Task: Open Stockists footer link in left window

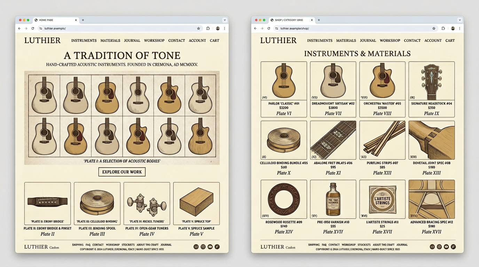Action: point(128,245)
